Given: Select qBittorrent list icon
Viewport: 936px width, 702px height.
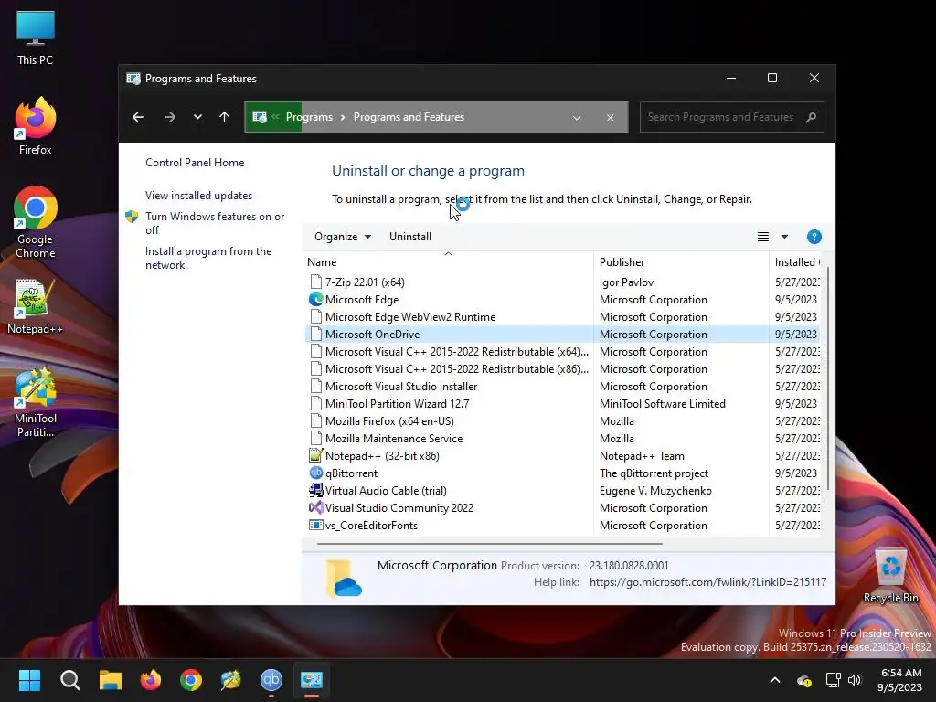Looking at the screenshot, I should (x=315, y=473).
